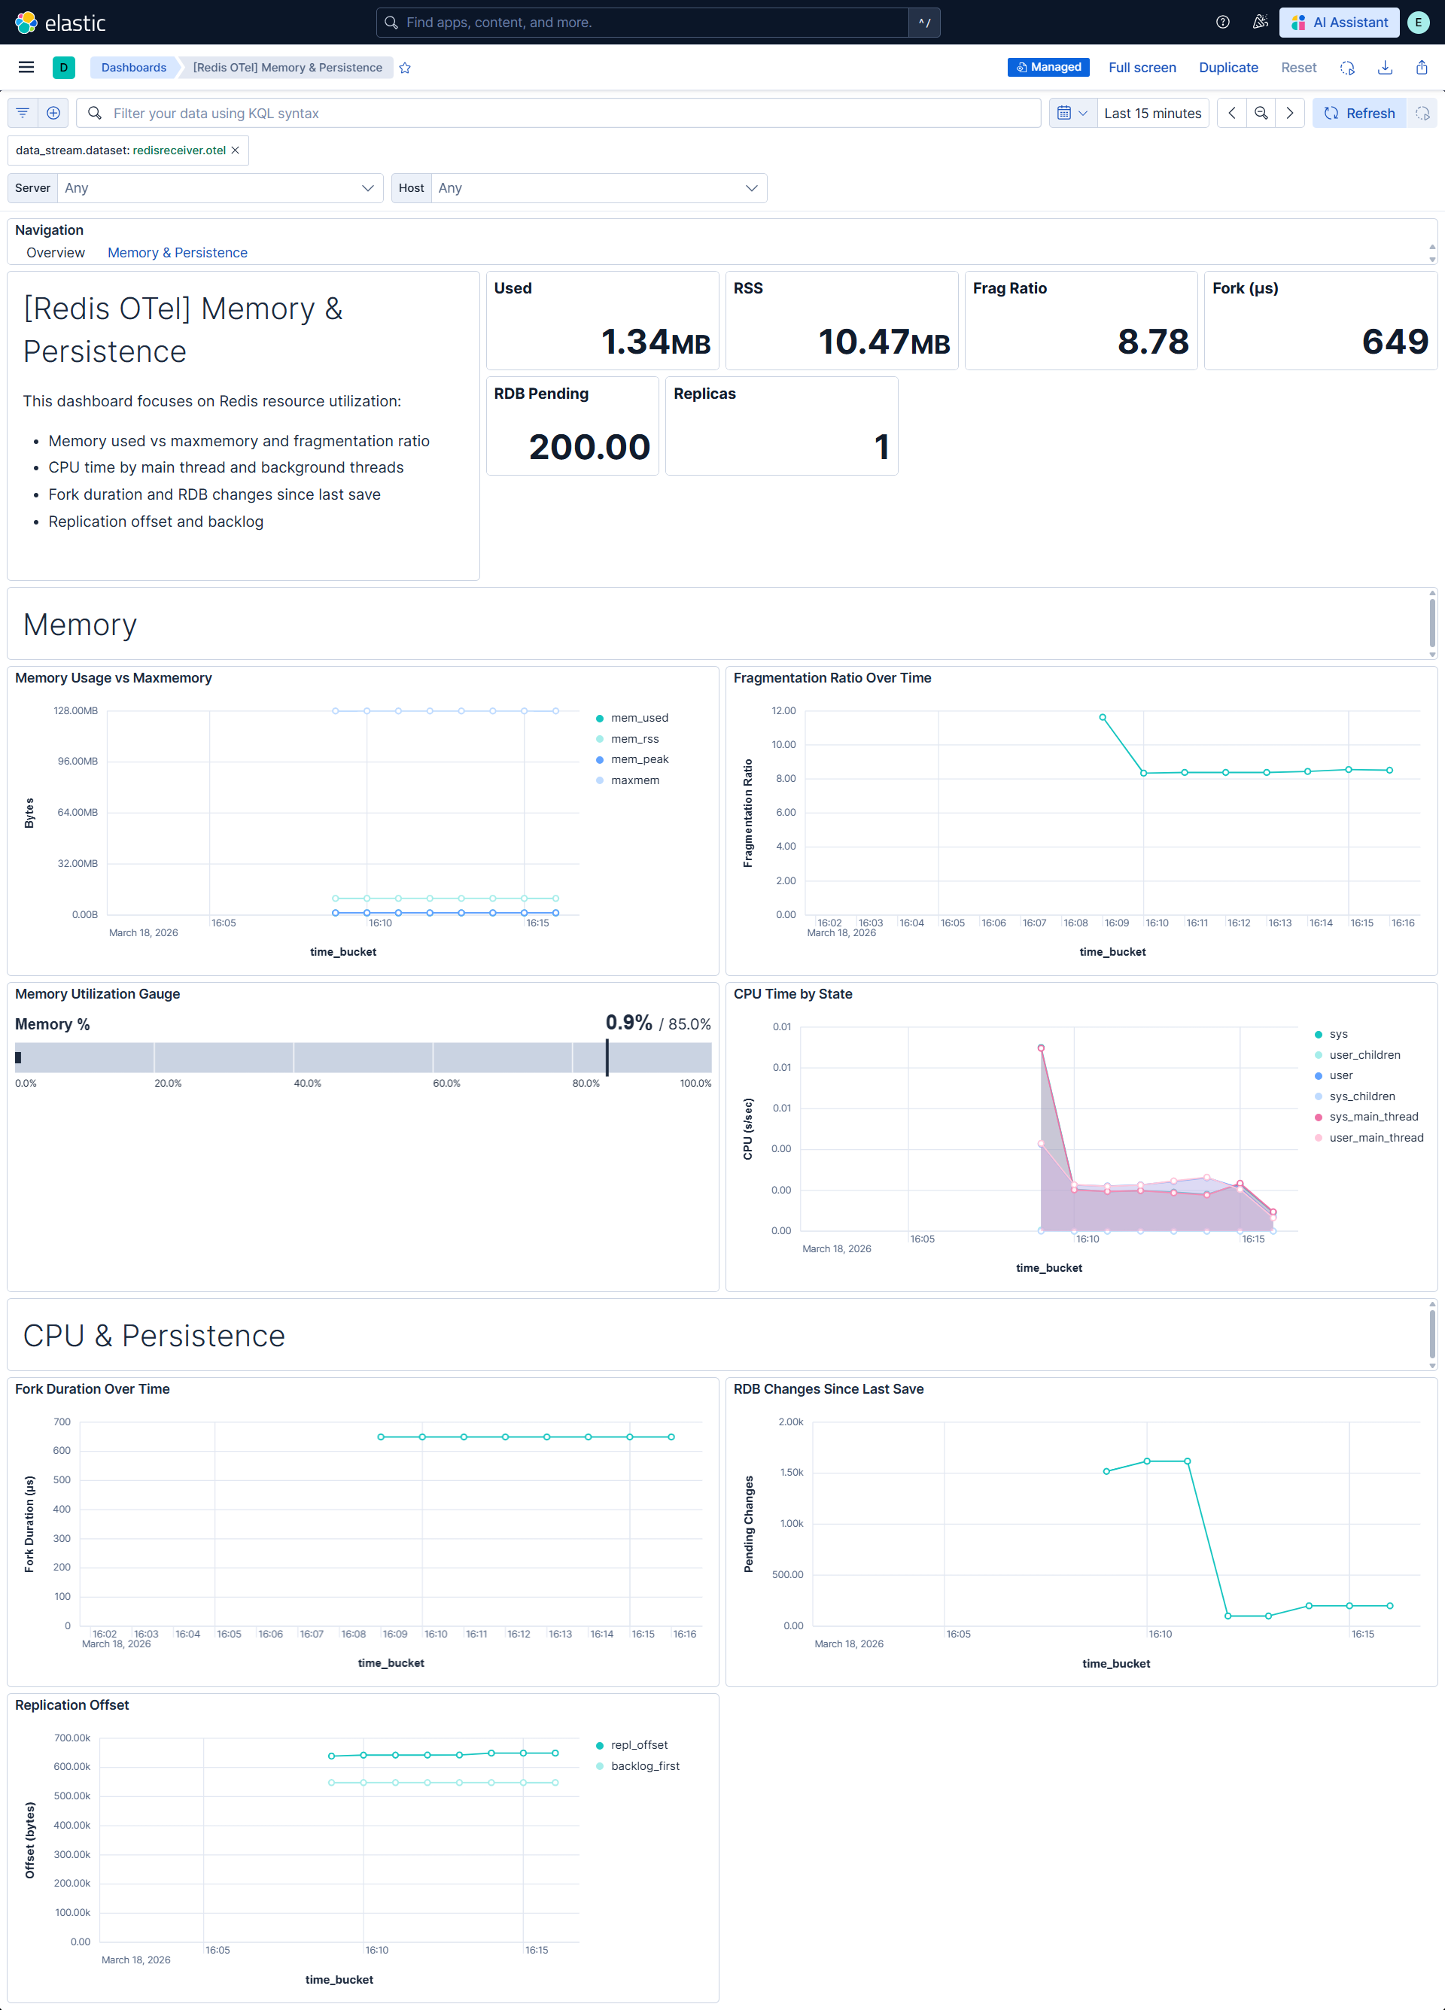The height and width of the screenshot is (2010, 1445).
Task: Go to the Overview navigation link
Action: pos(56,253)
